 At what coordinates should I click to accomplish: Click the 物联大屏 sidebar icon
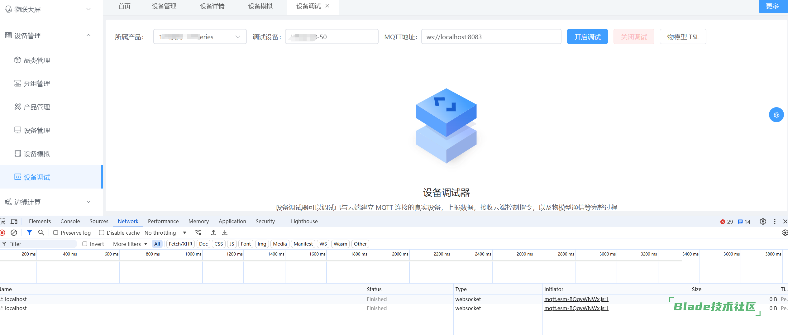8,9
